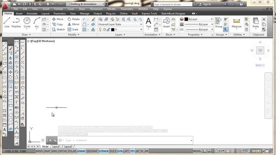Screen dimensions: 276x155
Task: Click the Plot printer icon
Action: click(x=48, y=4)
